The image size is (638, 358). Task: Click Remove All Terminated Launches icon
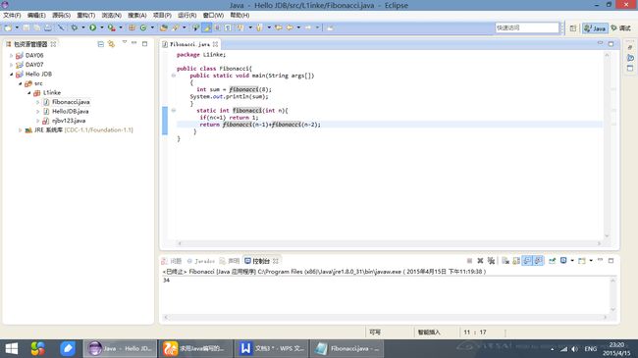click(x=491, y=261)
